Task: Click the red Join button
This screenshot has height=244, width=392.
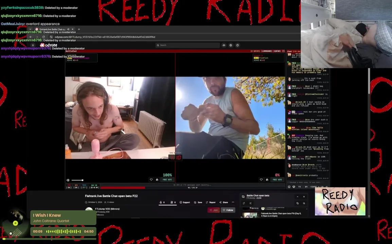Action: [214, 210]
